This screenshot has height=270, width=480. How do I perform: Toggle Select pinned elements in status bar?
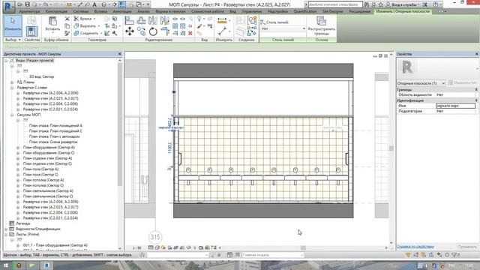click(424, 255)
